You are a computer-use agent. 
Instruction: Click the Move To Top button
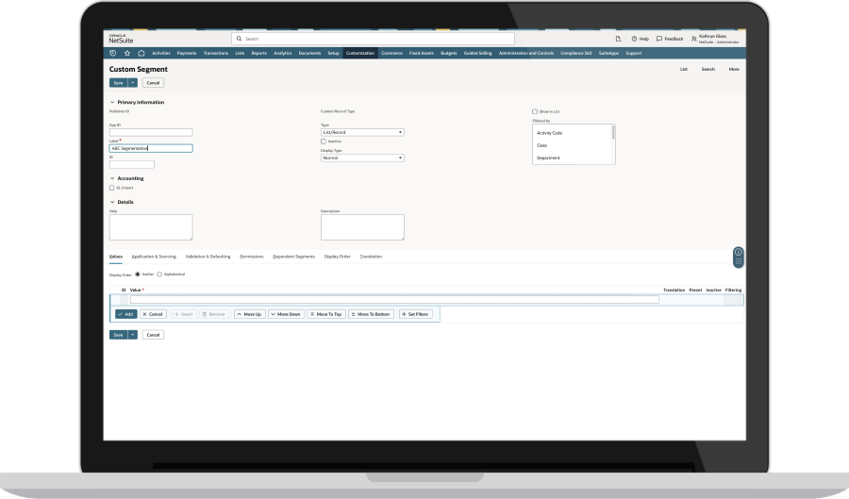click(325, 313)
